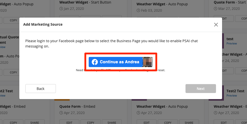
Task: Open Preview link under right Test2 Test card
Action: pos(231,96)
